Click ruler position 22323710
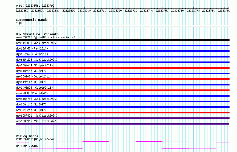This screenshot has height=152, width=237. 100,11
